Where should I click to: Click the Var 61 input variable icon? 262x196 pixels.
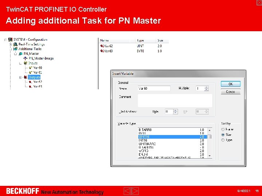coord(31,72)
